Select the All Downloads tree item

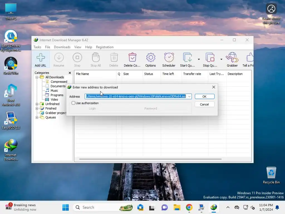[55, 77]
